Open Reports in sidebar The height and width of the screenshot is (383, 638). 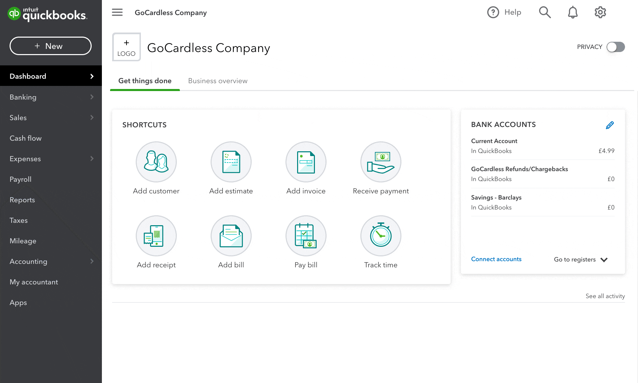coord(51,200)
